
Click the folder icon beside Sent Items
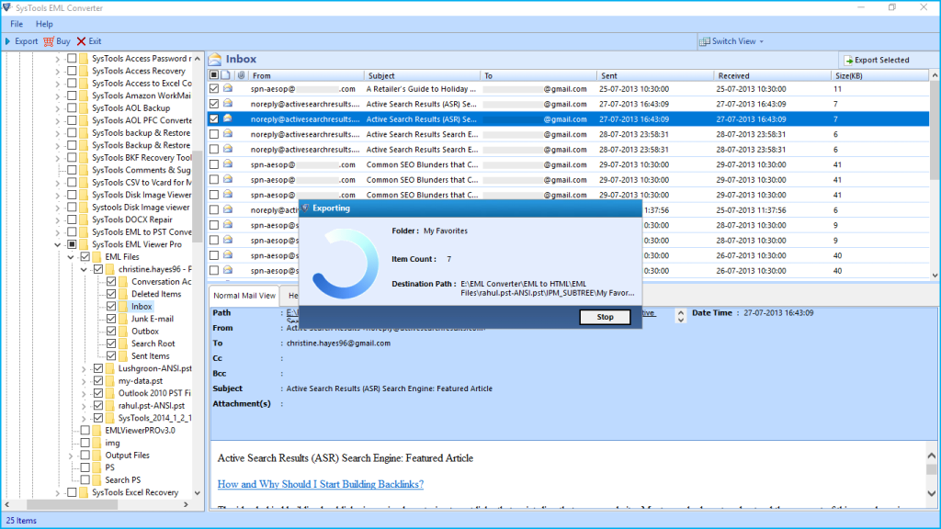point(123,356)
